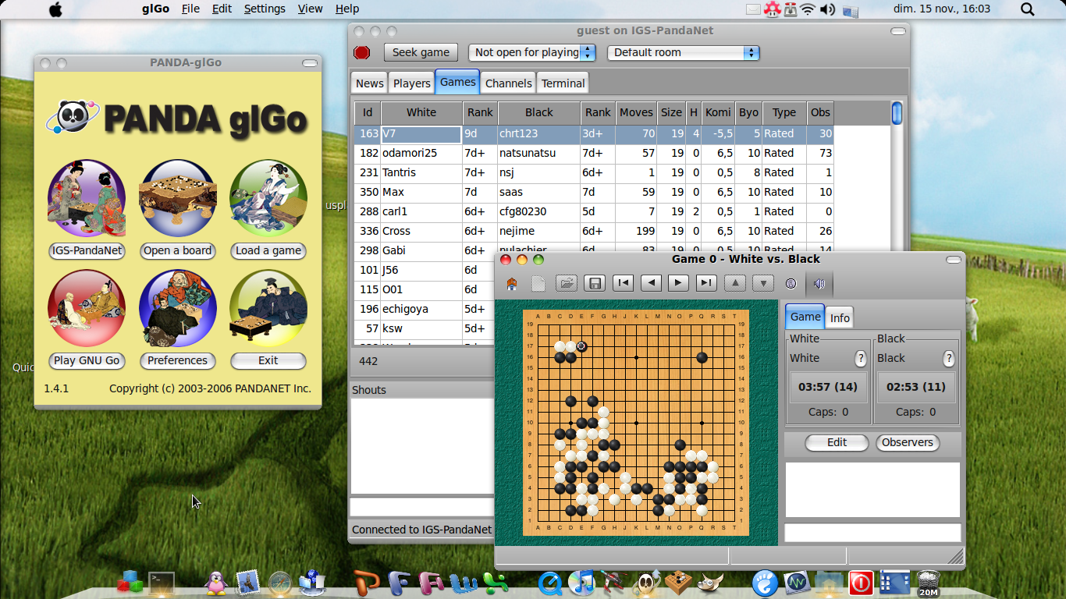Click the Load a game lady icon
Screen dimensions: 1066x599
click(268, 198)
